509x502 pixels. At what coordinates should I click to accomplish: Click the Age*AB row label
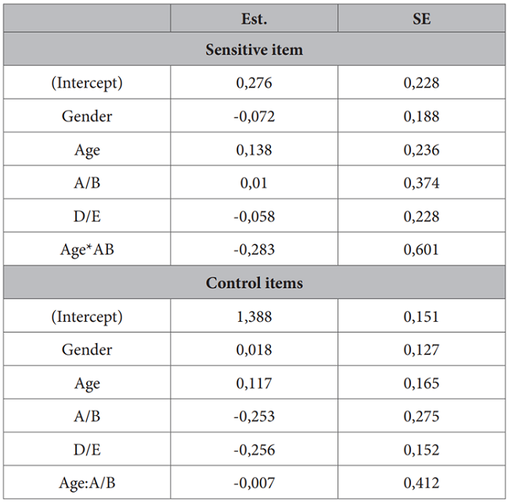coord(87,250)
